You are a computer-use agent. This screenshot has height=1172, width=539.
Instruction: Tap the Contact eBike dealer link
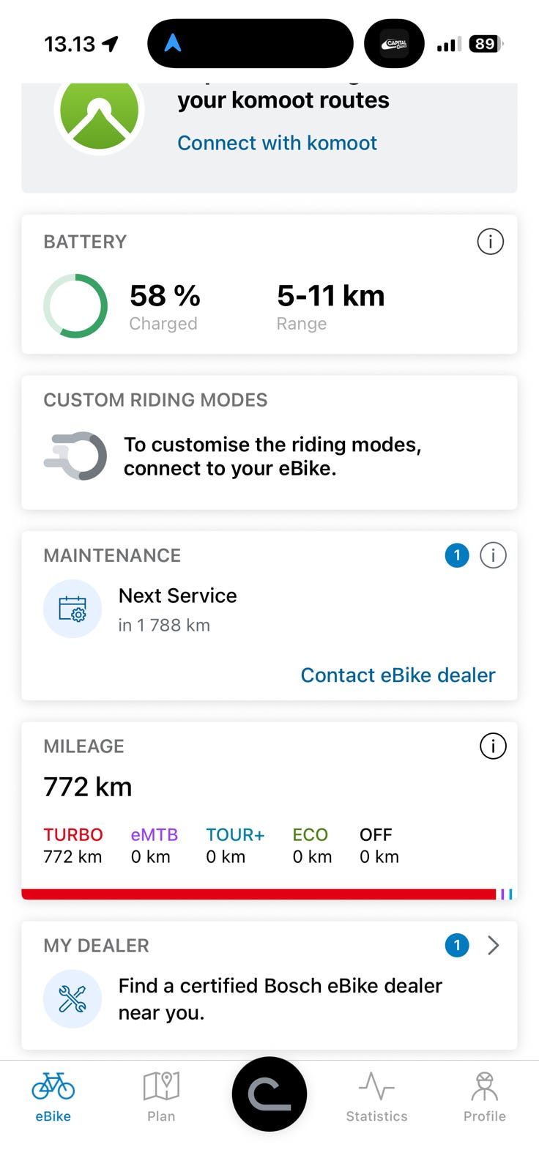[398, 675]
